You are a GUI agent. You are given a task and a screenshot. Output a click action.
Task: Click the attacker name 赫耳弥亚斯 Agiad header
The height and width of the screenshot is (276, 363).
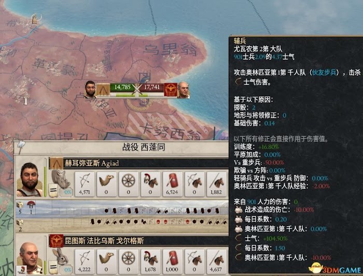[x=92, y=163]
